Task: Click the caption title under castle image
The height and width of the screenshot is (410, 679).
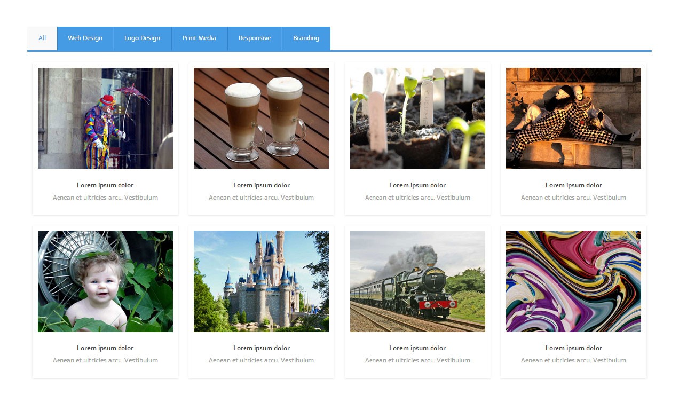Action: tap(261, 348)
